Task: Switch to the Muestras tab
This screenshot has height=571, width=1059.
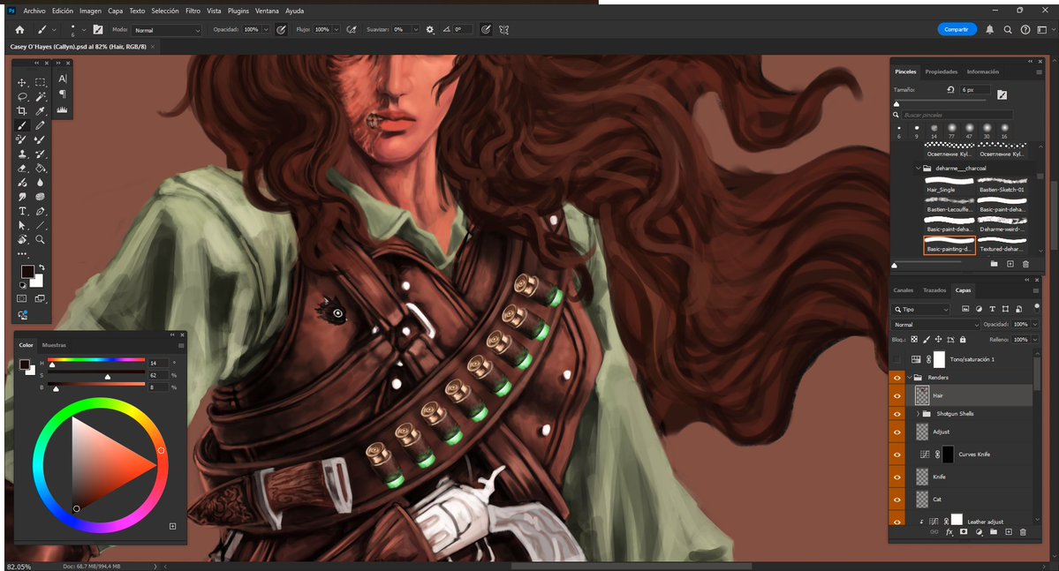Action: point(54,345)
